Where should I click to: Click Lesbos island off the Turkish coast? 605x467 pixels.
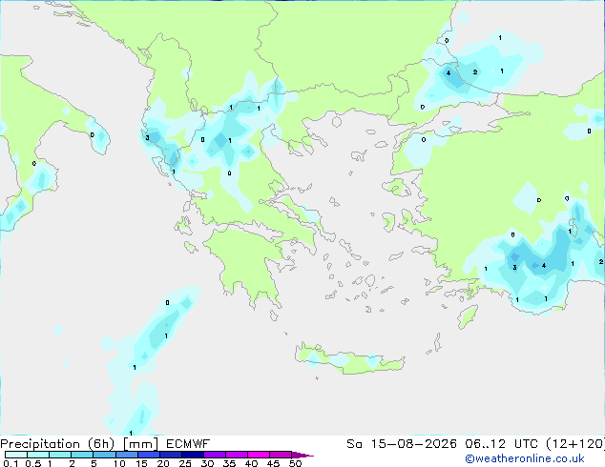pyautogui.click(x=395, y=189)
